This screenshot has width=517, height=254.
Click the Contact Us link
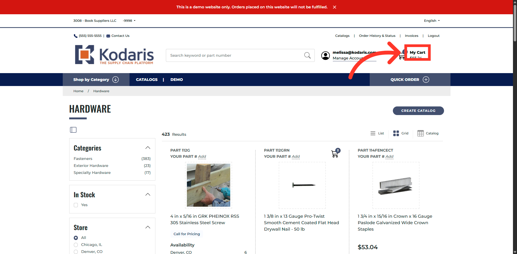[x=120, y=36]
